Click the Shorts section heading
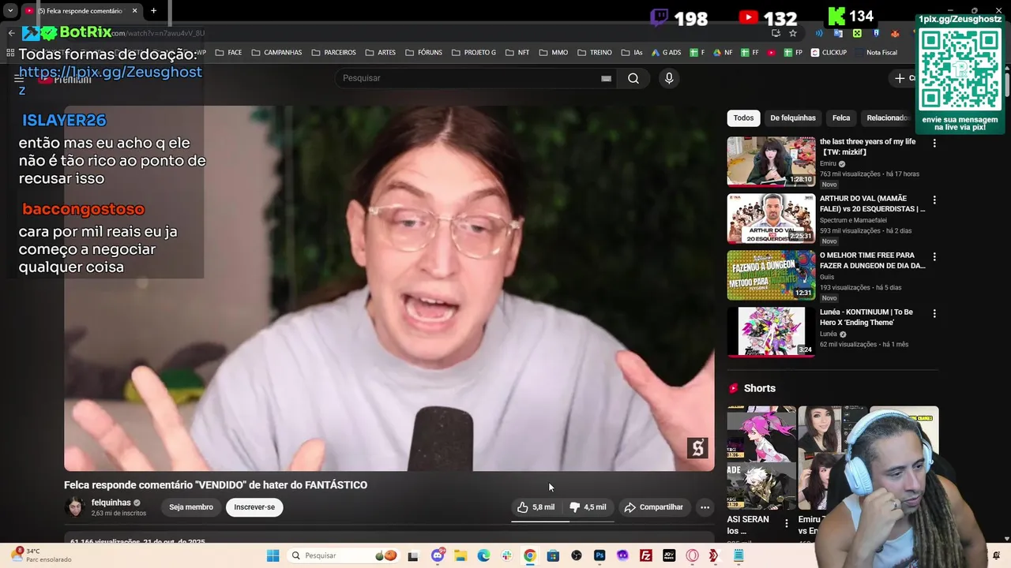This screenshot has width=1011, height=568. tap(760, 388)
